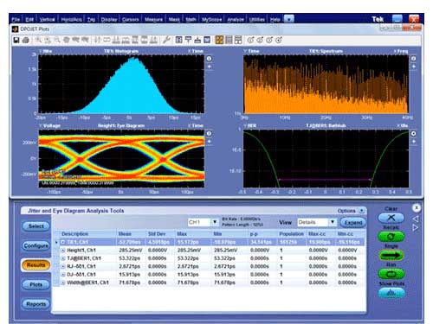This screenshot has width=433, height=324.
Task: Click the Std Dev column header
Action: (157, 234)
